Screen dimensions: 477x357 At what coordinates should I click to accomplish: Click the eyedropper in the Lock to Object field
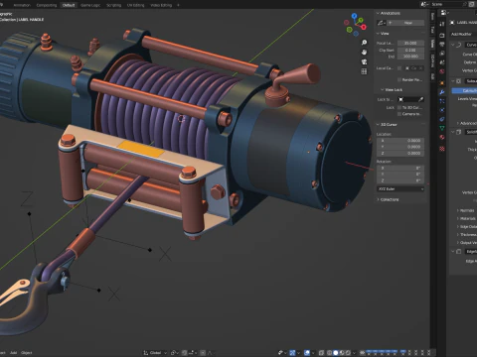coord(420,99)
